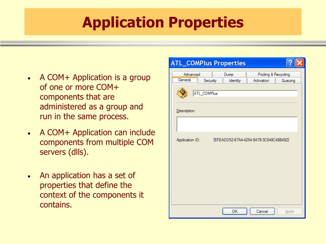This screenshot has height=244, width=326.
Task: Click the grayed-out Apply button
Action: (289, 211)
